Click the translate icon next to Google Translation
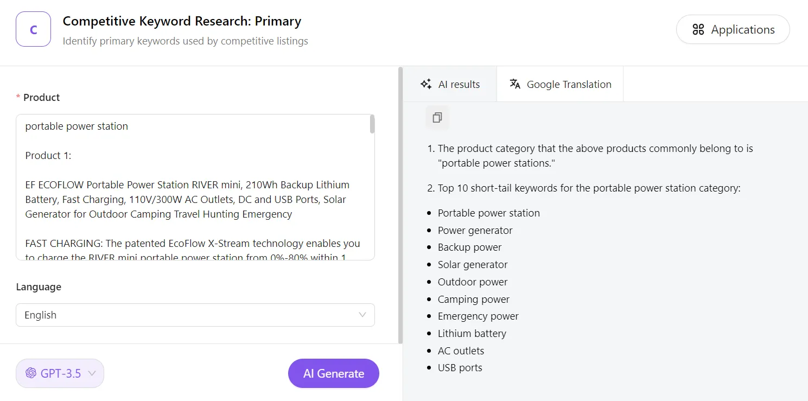 [x=515, y=84]
